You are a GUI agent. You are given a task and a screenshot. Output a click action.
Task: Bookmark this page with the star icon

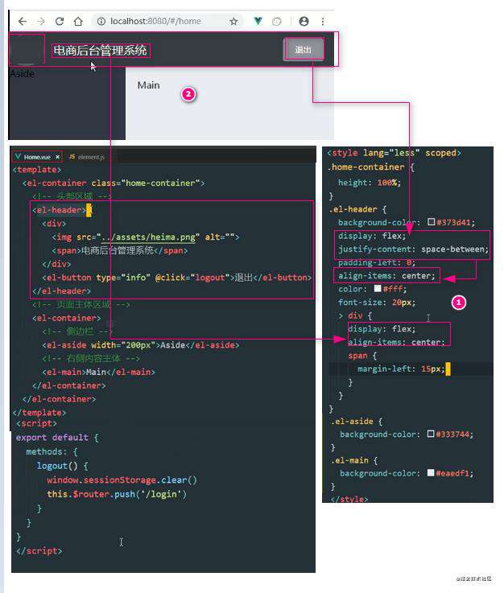coord(233,21)
